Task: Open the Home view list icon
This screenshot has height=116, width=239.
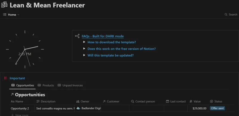Action: (5, 14)
